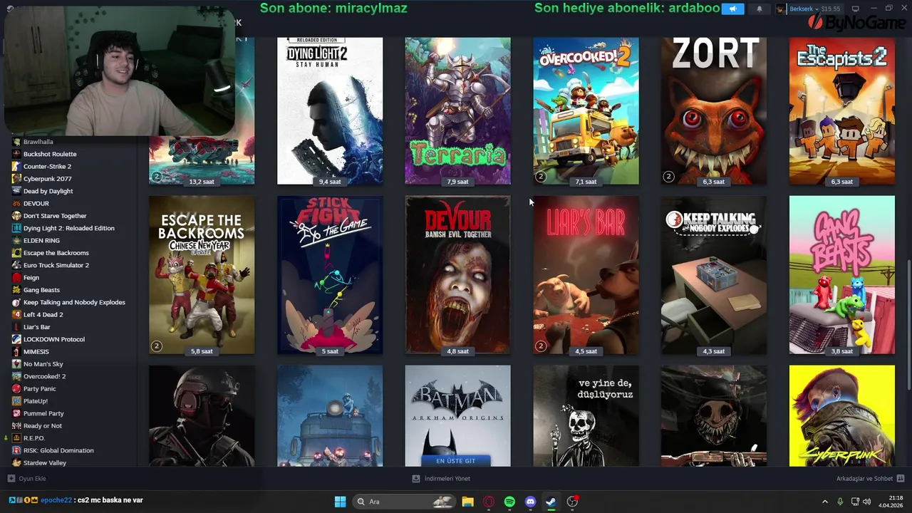
Task: Select RISK: Global Domination in the list
Action: (x=58, y=450)
